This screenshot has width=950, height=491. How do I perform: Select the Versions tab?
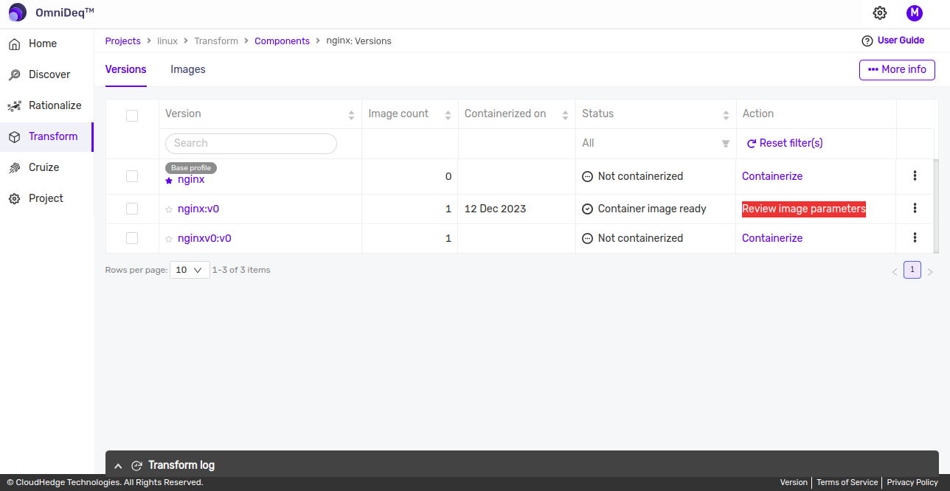[x=126, y=69]
